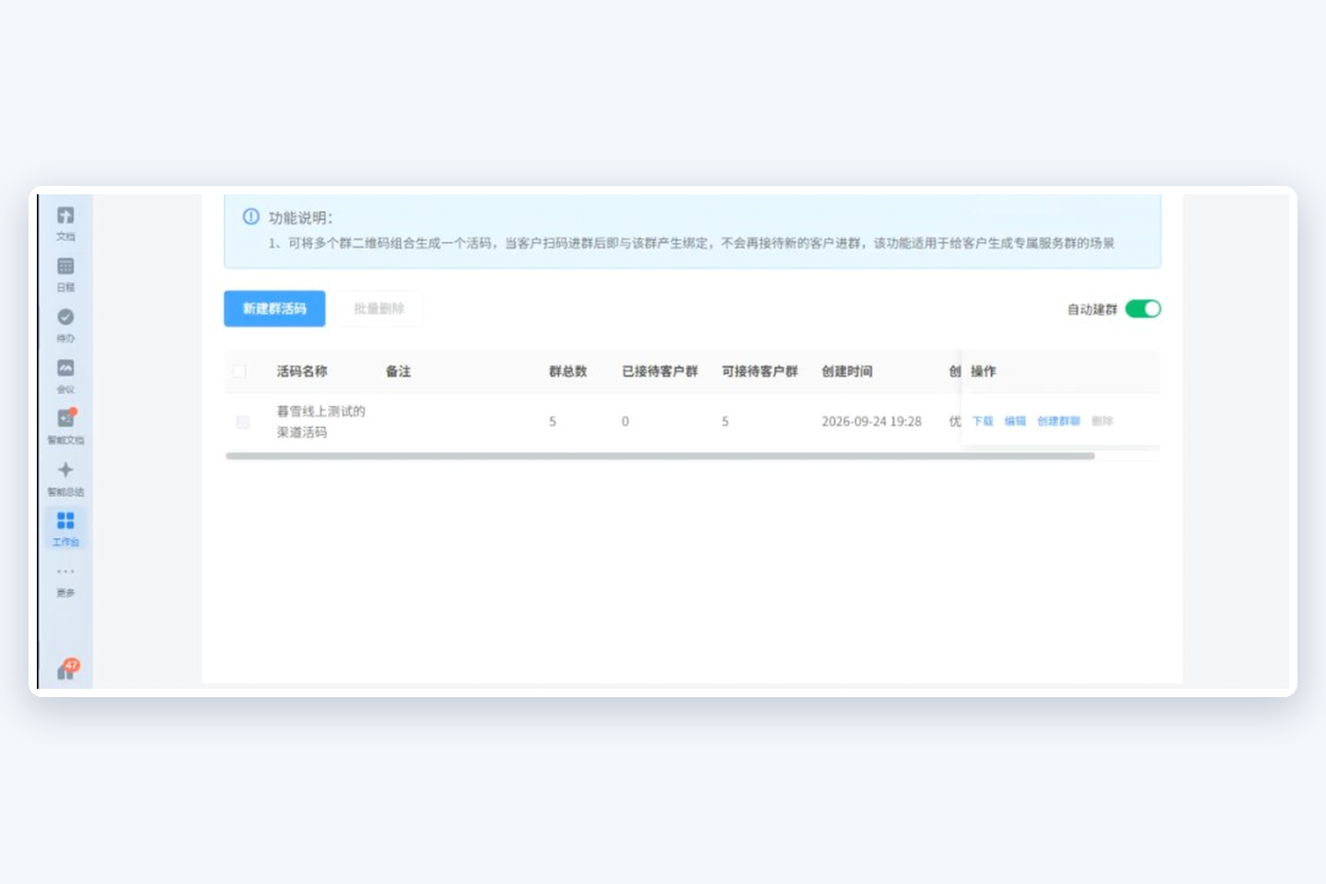The image size is (1326, 884).
Task: Click the 功能说明 info icon
Action: (x=250, y=217)
